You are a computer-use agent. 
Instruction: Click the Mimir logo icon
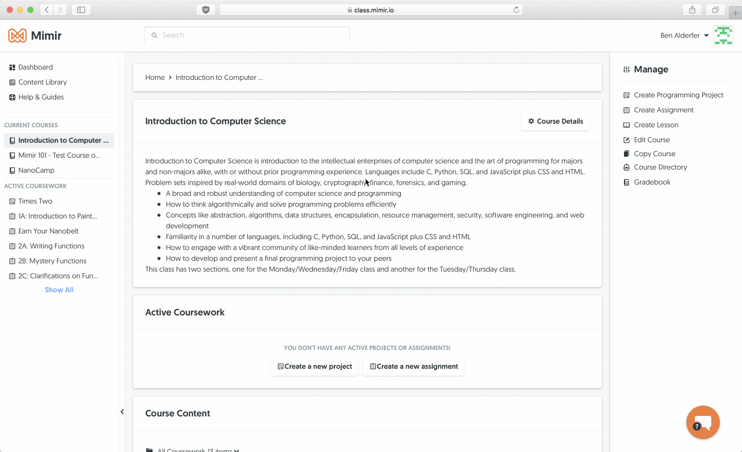[x=18, y=36]
